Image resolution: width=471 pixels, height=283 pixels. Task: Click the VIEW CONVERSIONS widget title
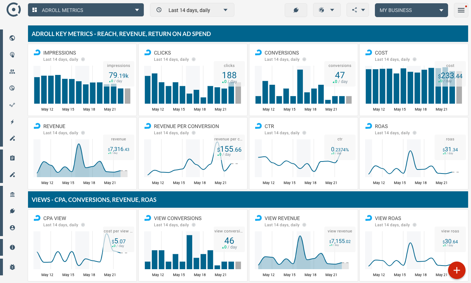tap(178, 218)
